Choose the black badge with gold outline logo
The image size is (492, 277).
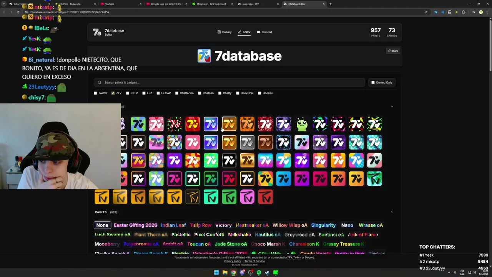click(193, 197)
